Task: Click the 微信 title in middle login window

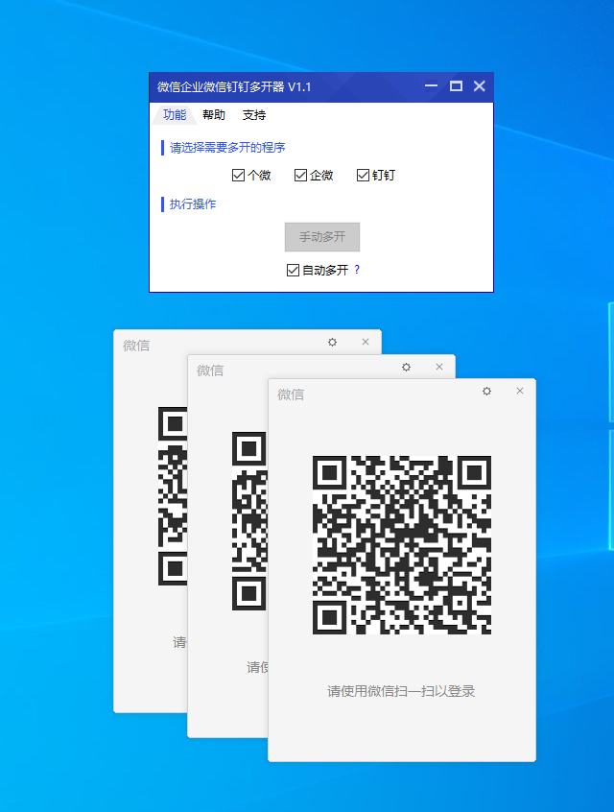Action: [x=210, y=370]
